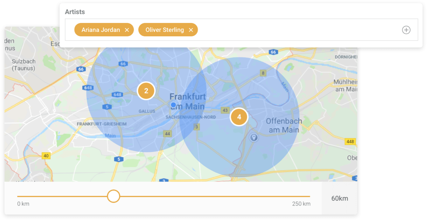427x220 pixels.
Task: Remove the Ariana Jordan artist tag
Action: (127, 30)
